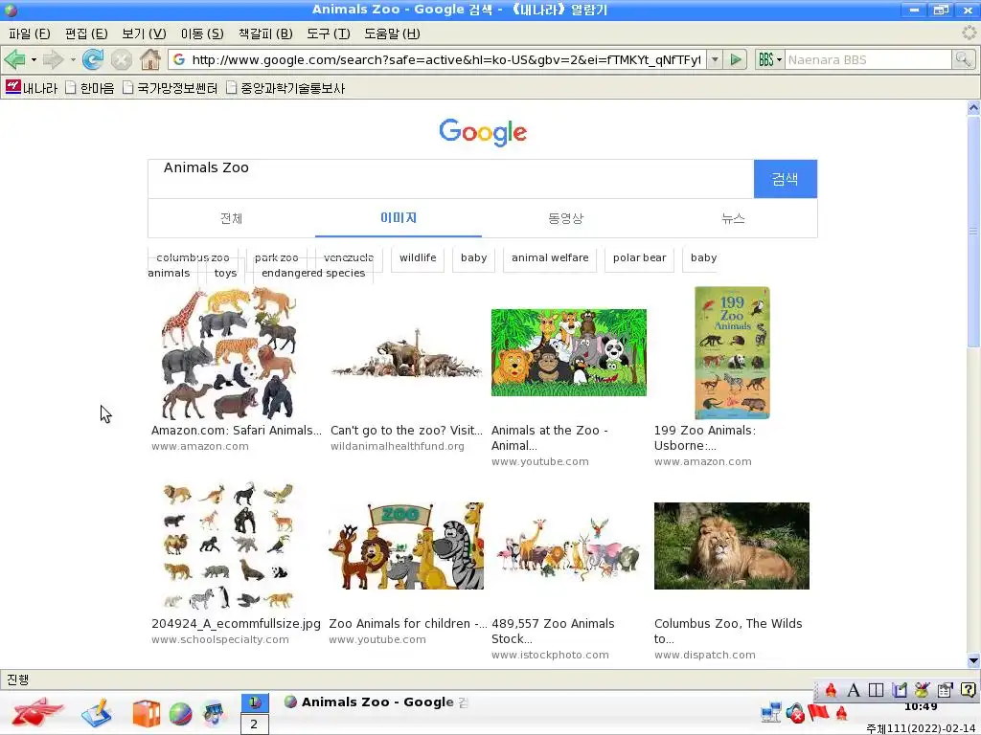
Task: Click the vertical scrollbar up arrow
Action: pos(973,107)
